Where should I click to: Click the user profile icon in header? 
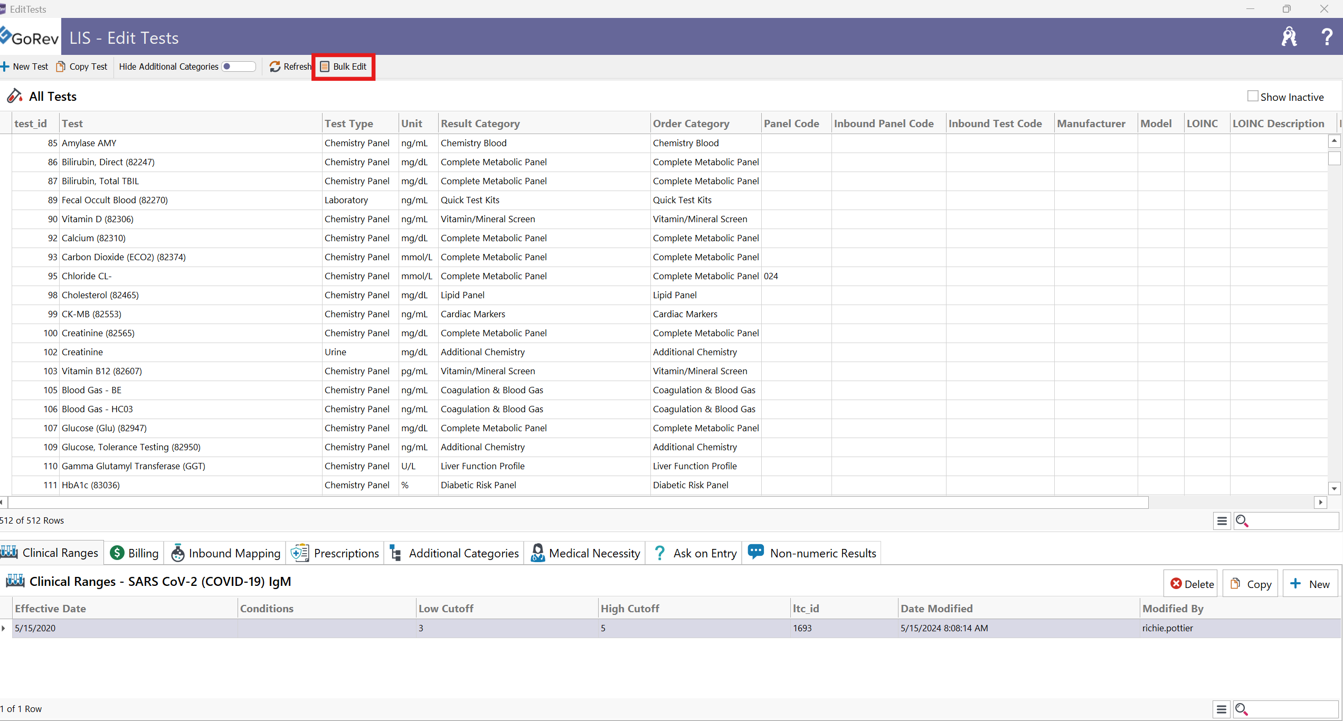click(x=1289, y=36)
